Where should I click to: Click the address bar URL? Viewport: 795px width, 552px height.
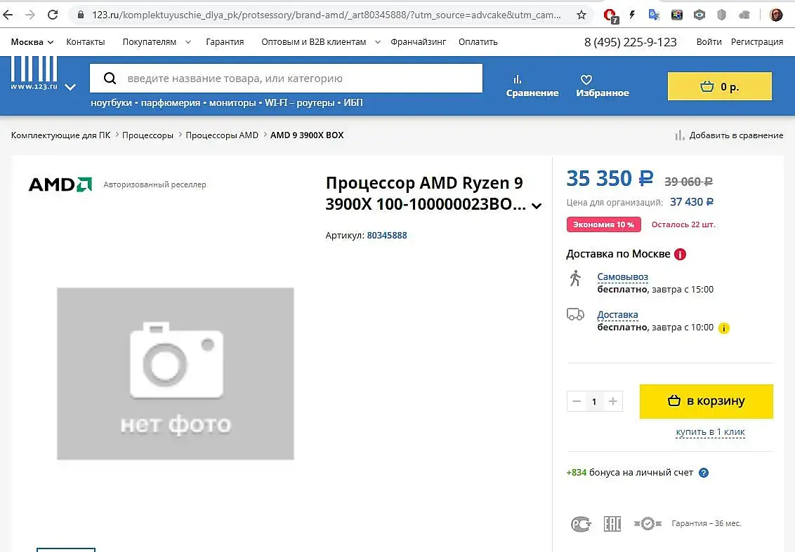coord(327,15)
